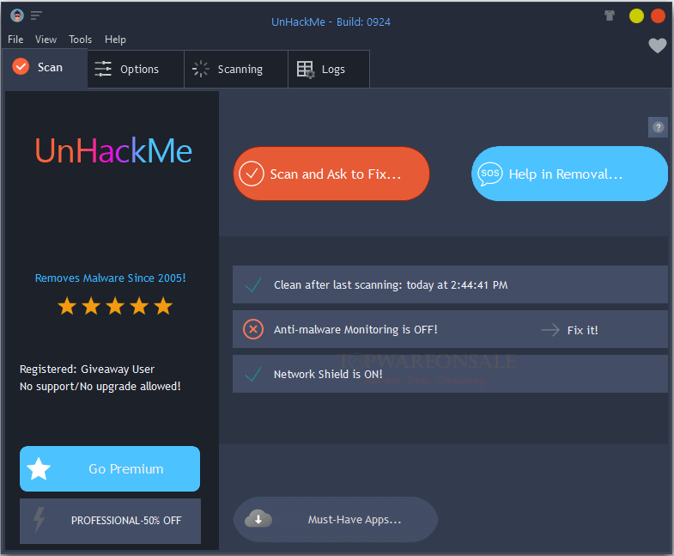Open the View menu

[46, 40]
